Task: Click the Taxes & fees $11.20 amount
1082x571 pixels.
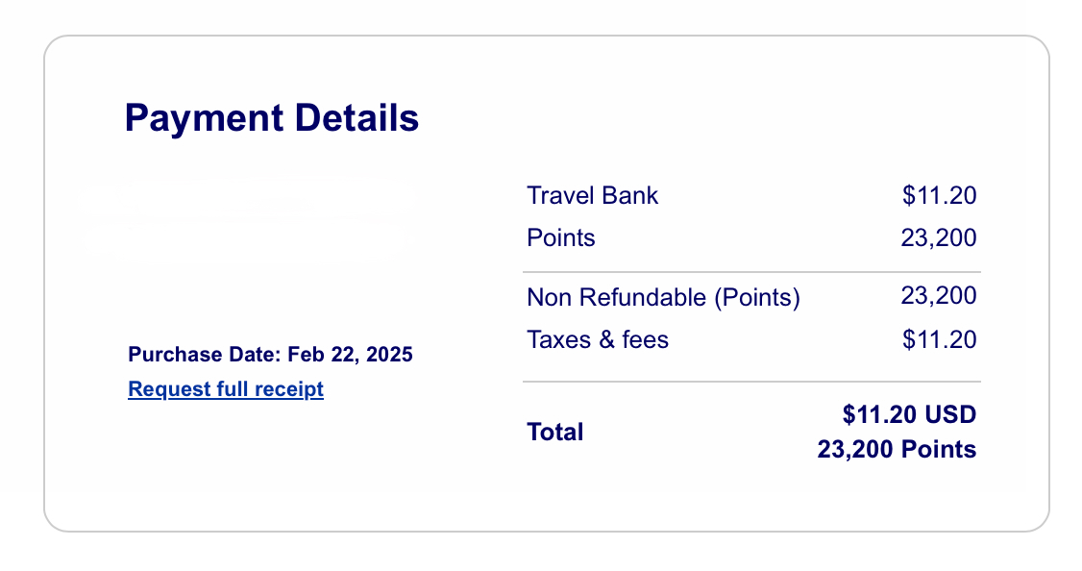Action: (939, 339)
